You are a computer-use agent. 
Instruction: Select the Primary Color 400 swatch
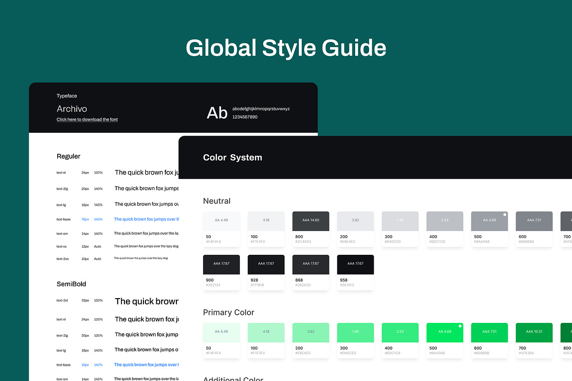tap(400, 341)
